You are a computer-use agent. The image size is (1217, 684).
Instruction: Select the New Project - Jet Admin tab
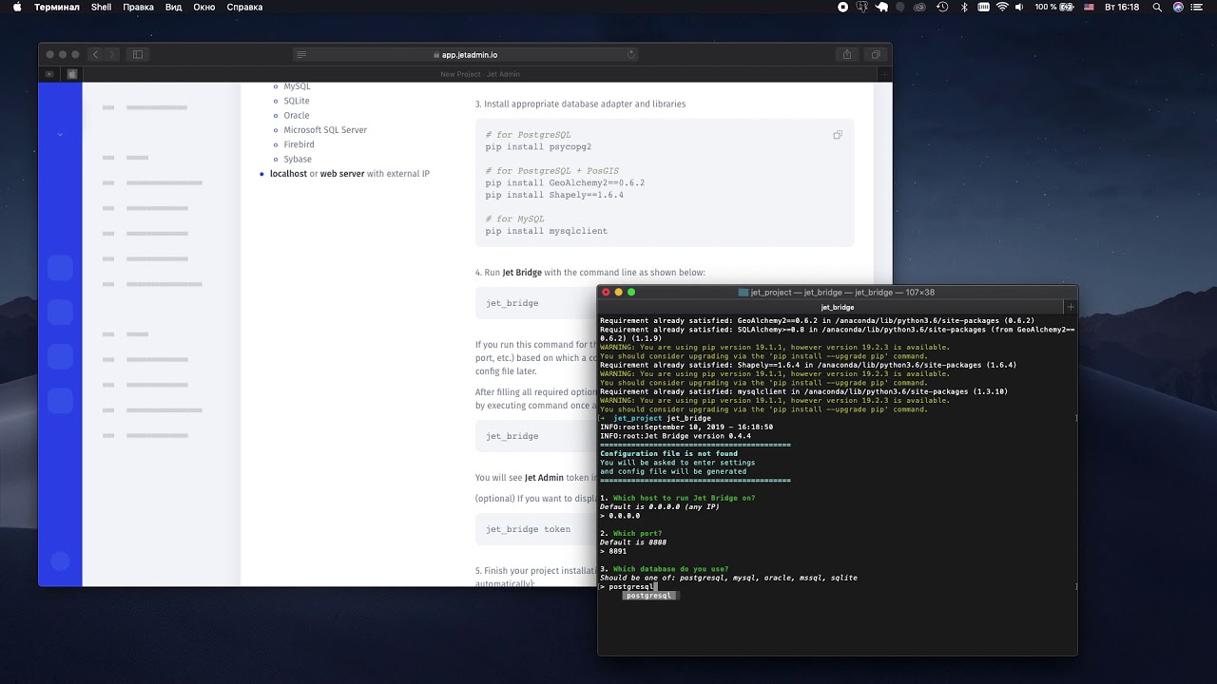[x=480, y=74]
